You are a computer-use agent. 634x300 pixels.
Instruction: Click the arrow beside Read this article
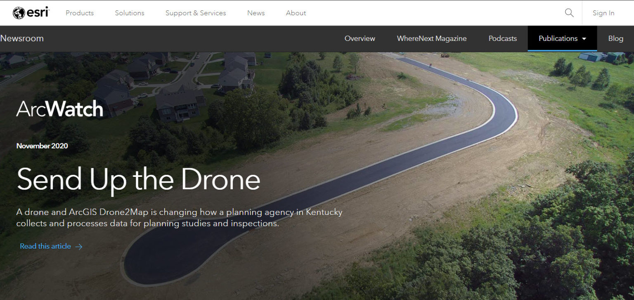point(79,247)
